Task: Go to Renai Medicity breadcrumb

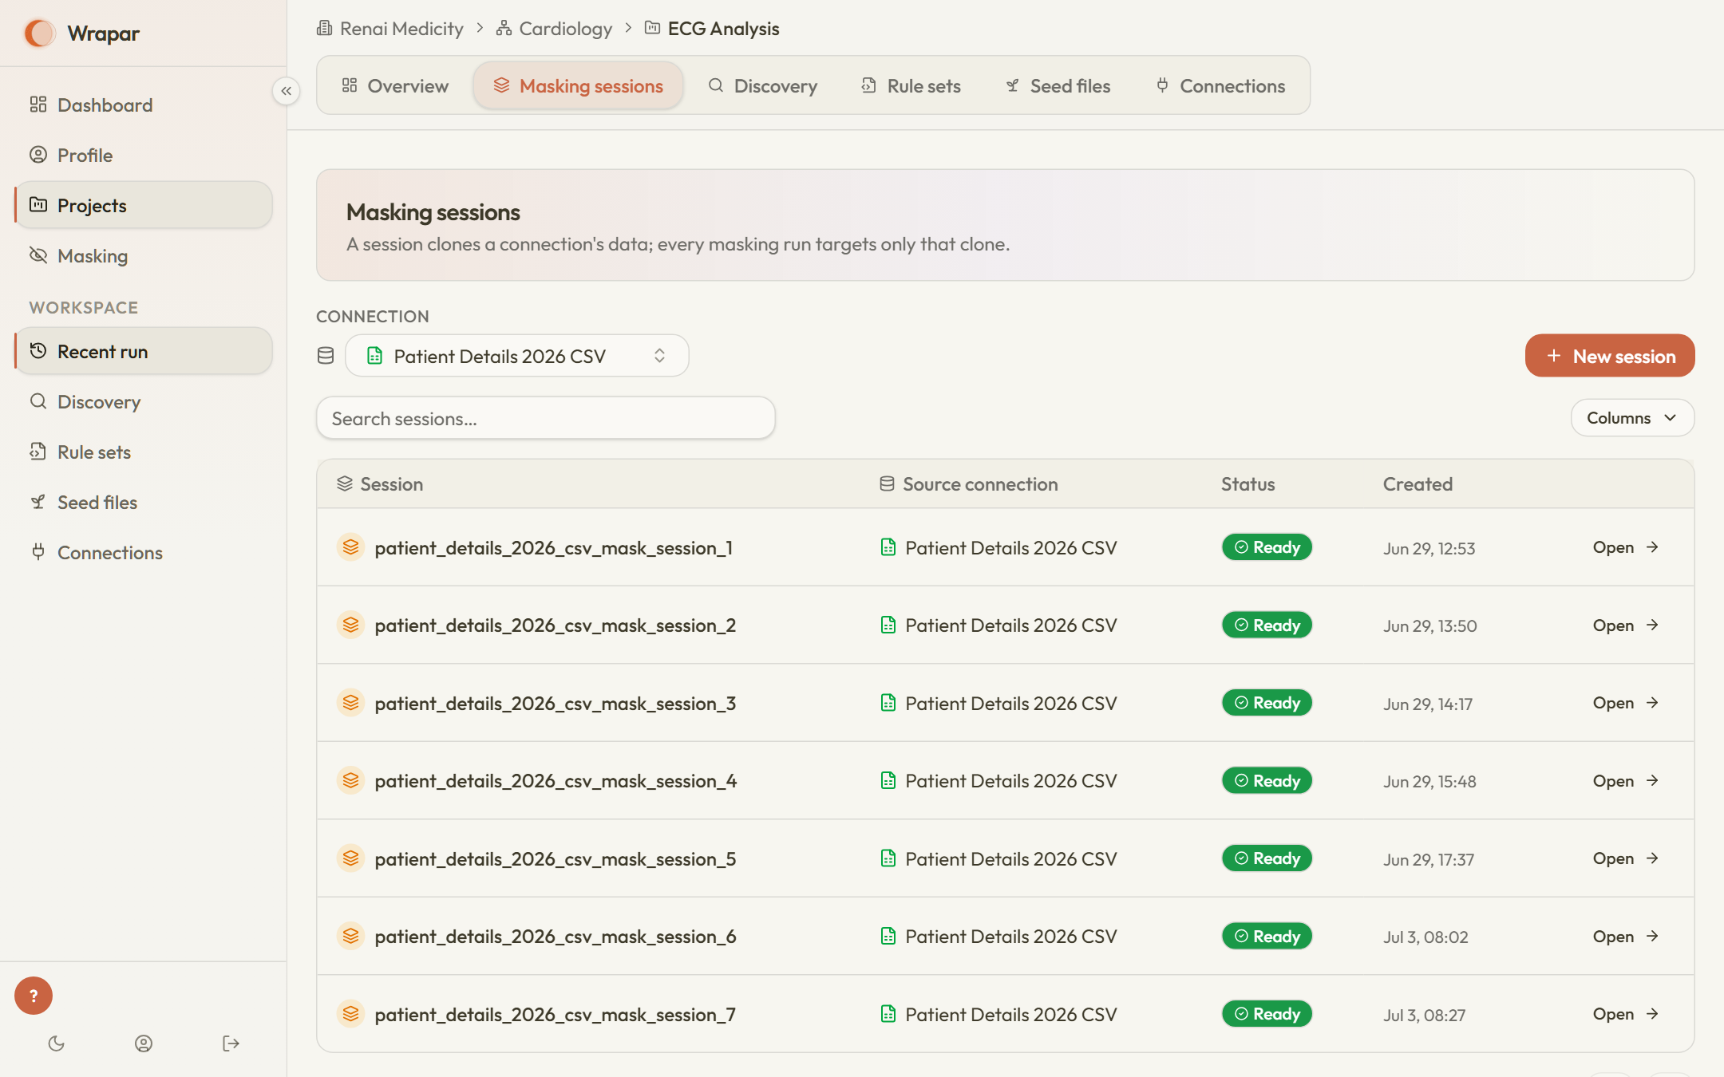Action: (390, 29)
